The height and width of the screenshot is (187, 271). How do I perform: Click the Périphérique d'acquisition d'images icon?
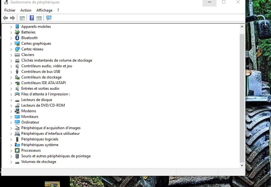tap(17, 128)
